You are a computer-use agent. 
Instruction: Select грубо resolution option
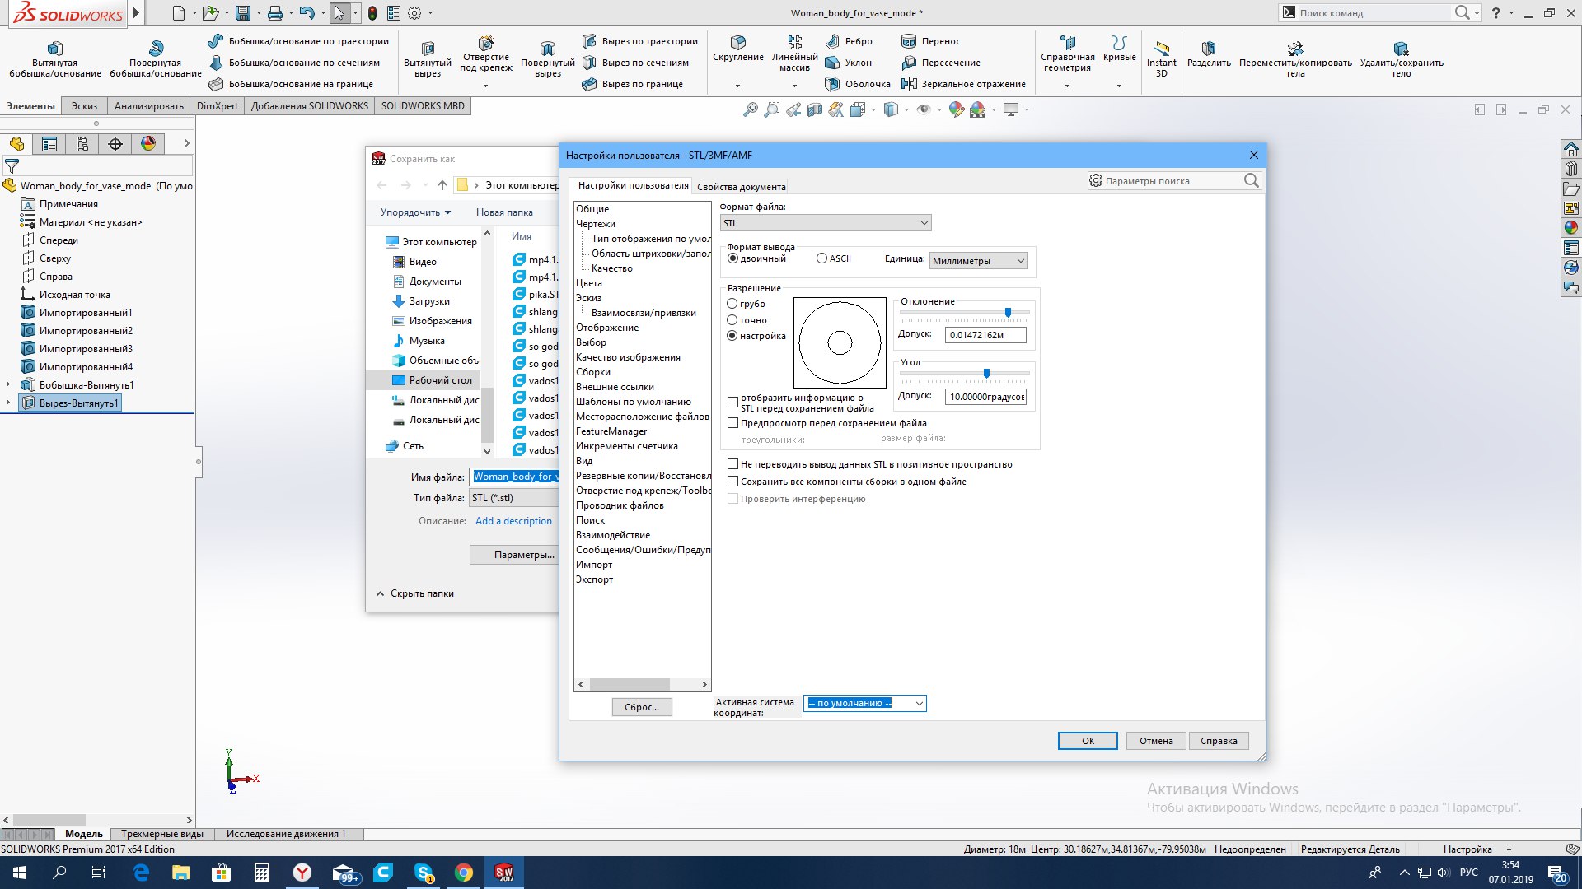tap(732, 304)
